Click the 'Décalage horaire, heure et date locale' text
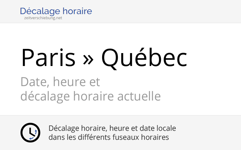The image size is (241, 150). point(112,128)
